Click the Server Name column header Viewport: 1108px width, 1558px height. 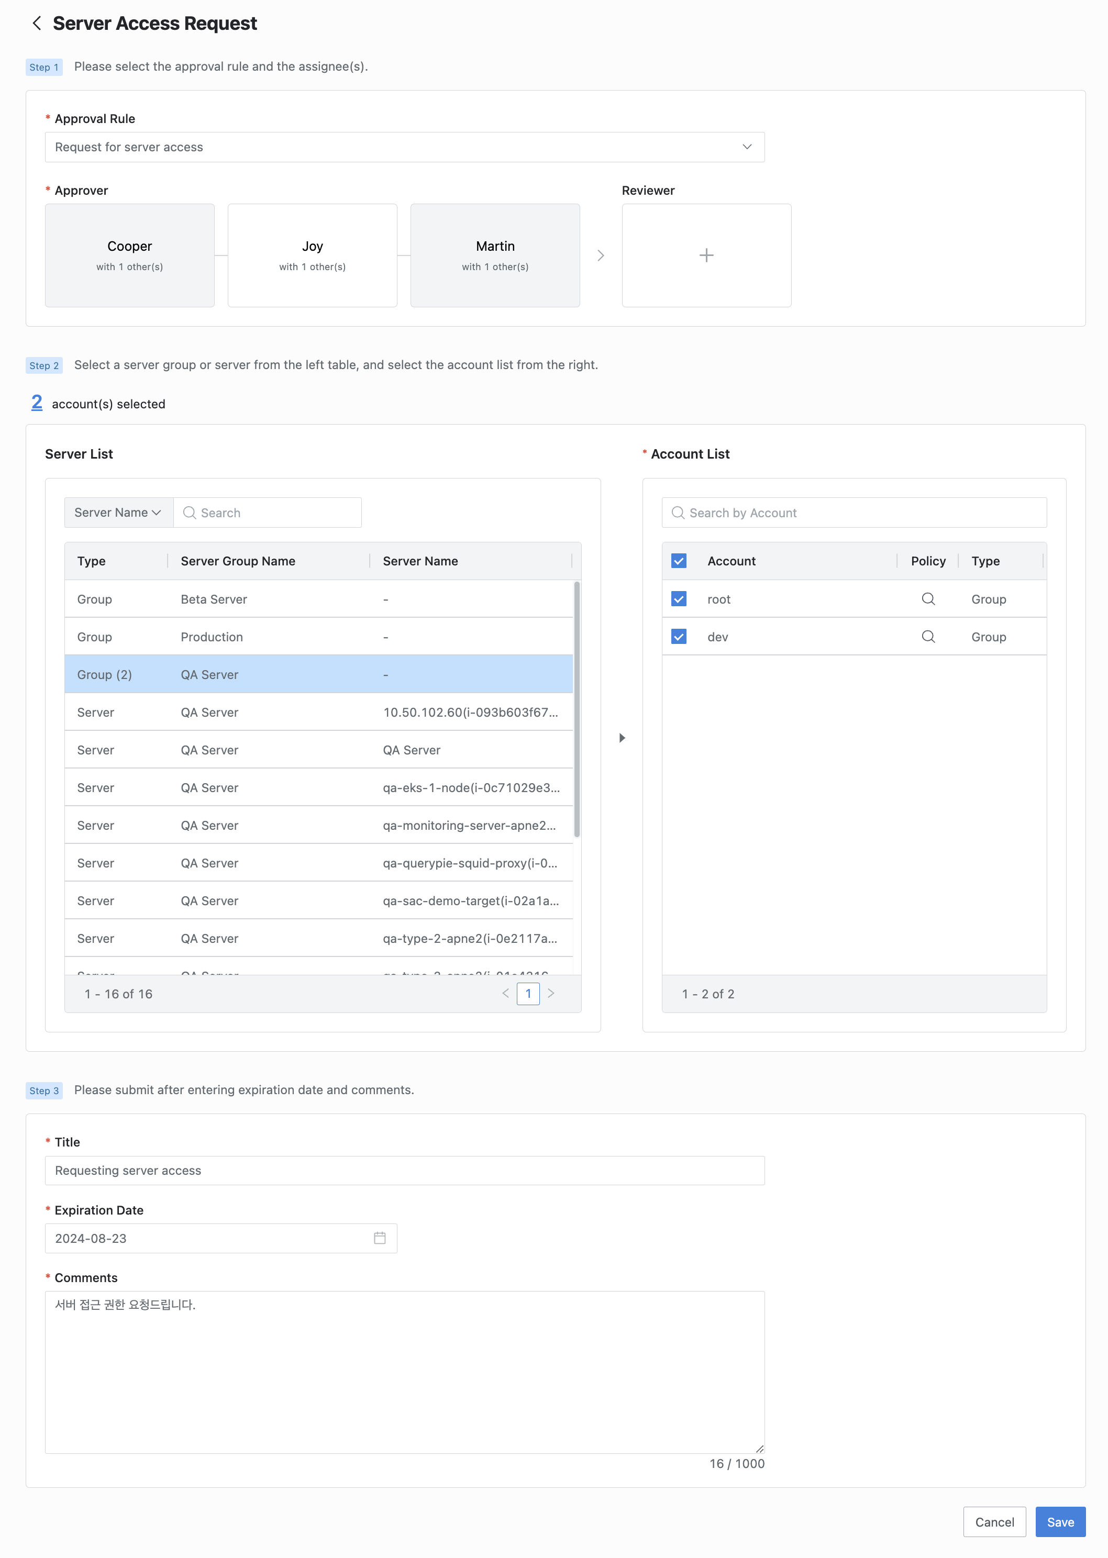(x=471, y=561)
